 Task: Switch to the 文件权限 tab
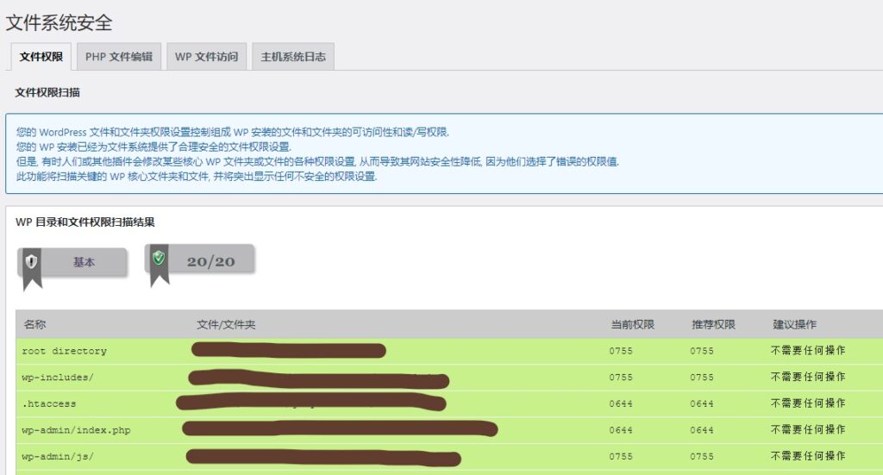point(41,57)
